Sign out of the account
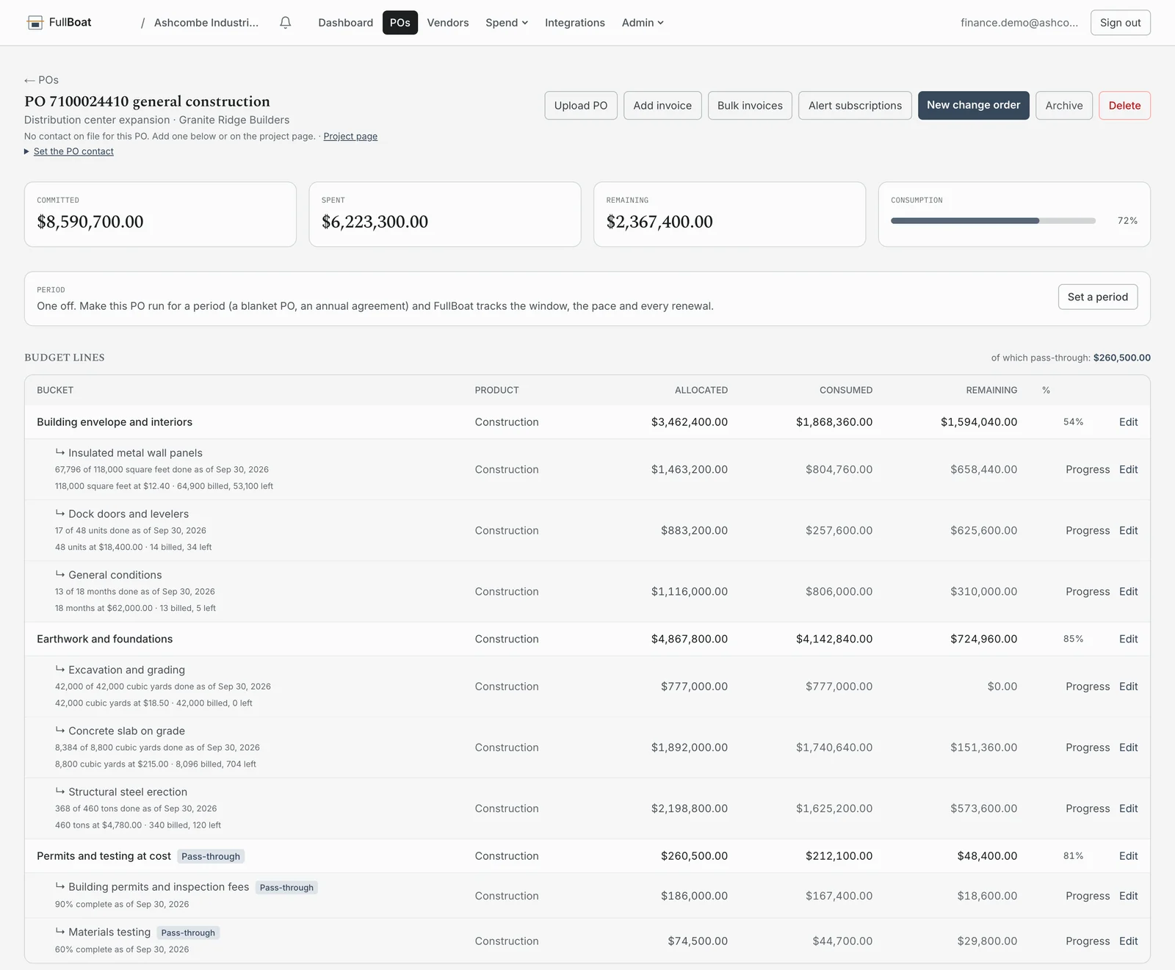 click(1120, 23)
